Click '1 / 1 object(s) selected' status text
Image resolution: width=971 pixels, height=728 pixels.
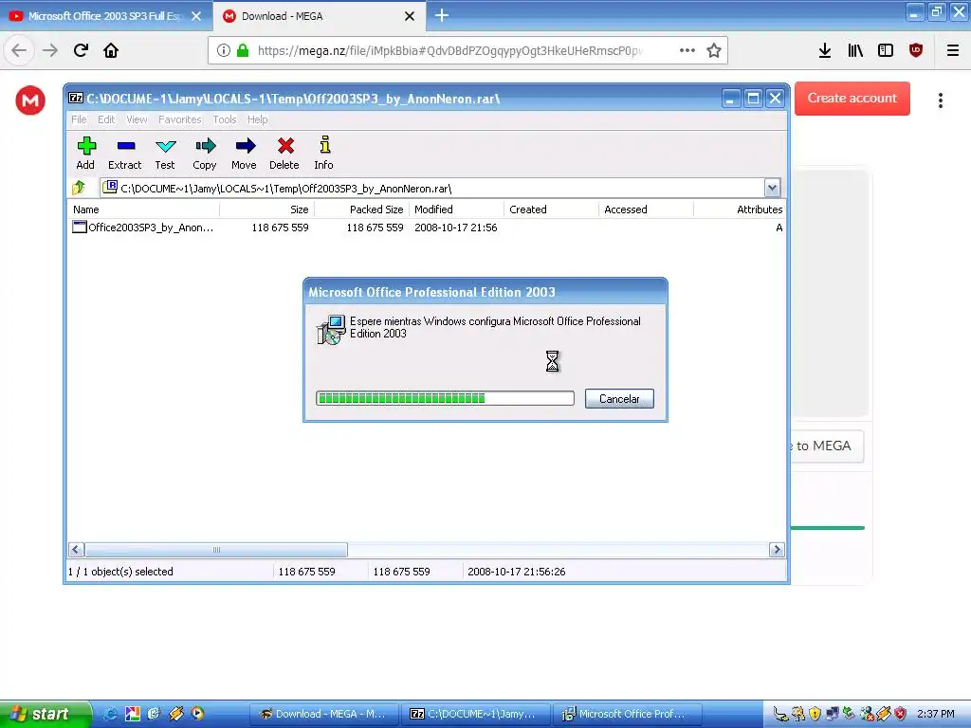pyautogui.click(x=120, y=572)
